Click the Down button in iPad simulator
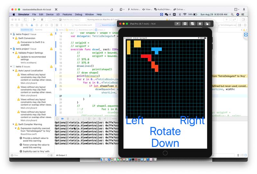Image resolution: width=257 pixels, height=174 pixels. click(165, 143)
